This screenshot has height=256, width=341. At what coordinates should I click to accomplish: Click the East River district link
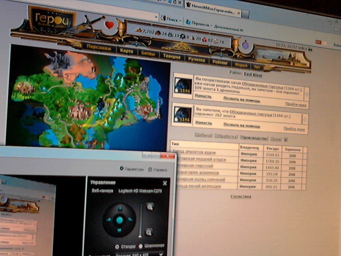[253, 75]
